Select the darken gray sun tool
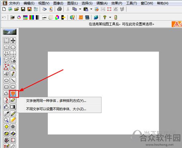 coord(13,127)
